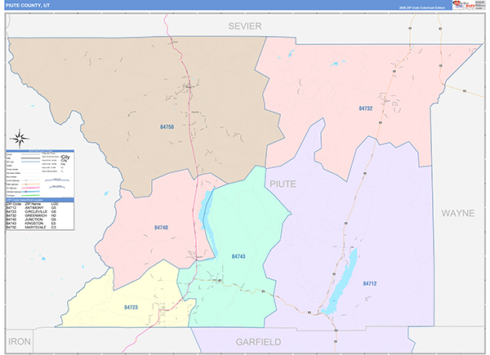The image size is (490, 355).
Task: Select ZIP code label 84723
Action: 131,307
